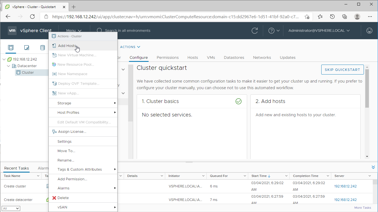Open Create cluster server link 192.168.12.242

tap(345, 186)
